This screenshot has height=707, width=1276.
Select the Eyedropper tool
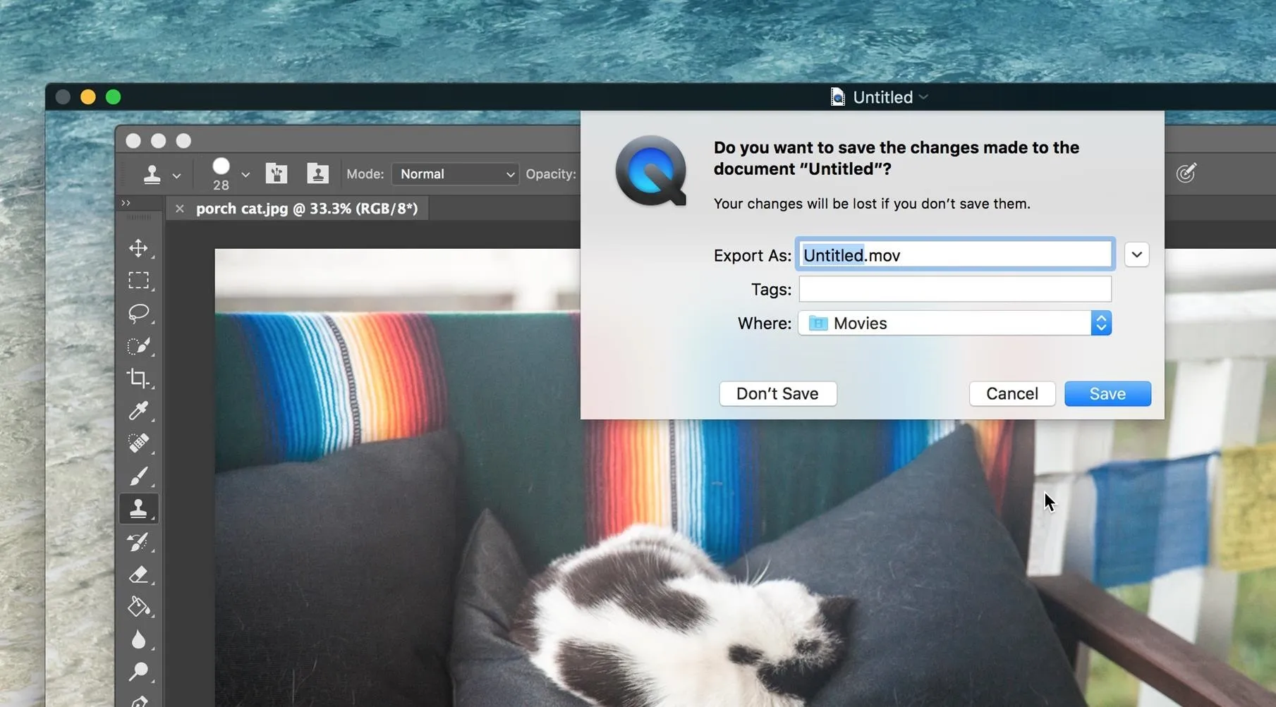(x=138, y=411)
